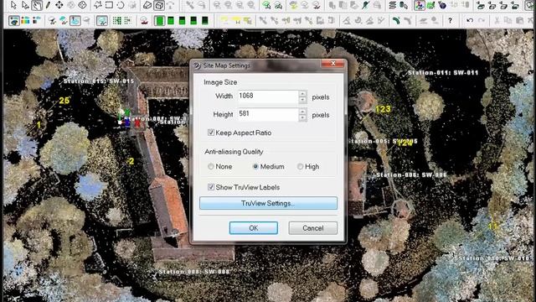The image size is (536, 302).
Task: Click the green tool with yellow dot
Action: 365,5
